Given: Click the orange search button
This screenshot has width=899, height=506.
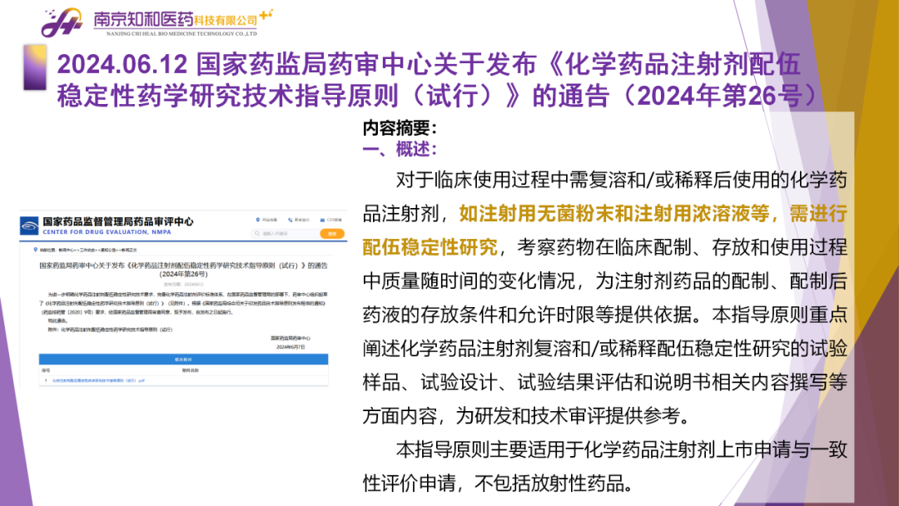Looking at the screenshot, I should point(332,234).
